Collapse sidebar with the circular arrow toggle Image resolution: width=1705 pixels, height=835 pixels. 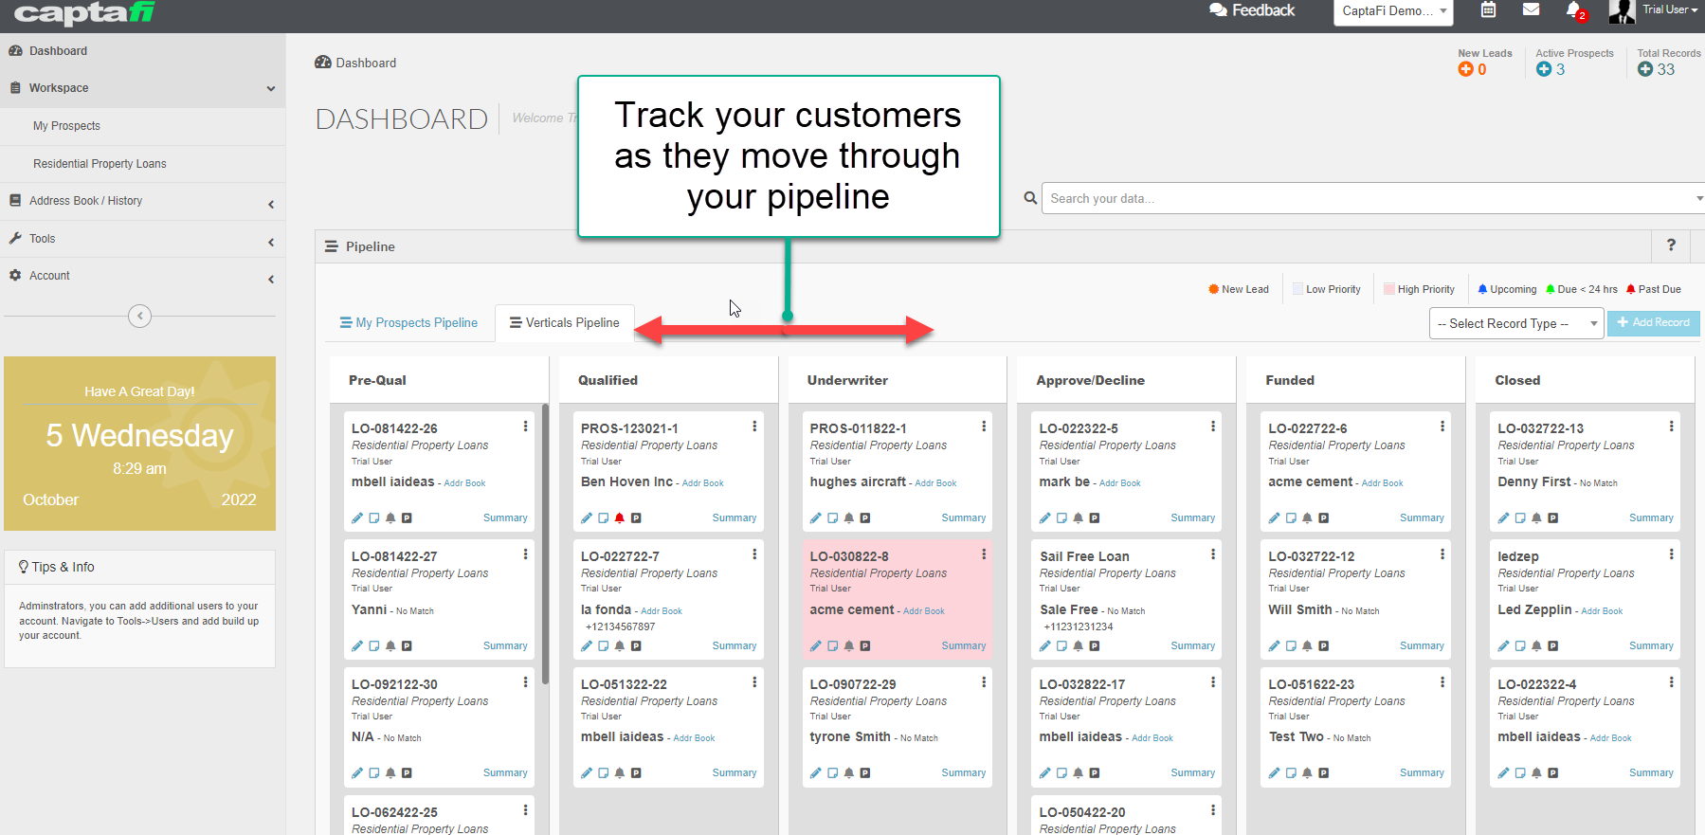click(x=139, y=316)
